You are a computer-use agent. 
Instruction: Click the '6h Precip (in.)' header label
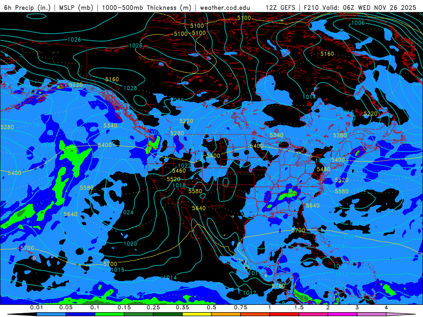(x=27, y=7)
